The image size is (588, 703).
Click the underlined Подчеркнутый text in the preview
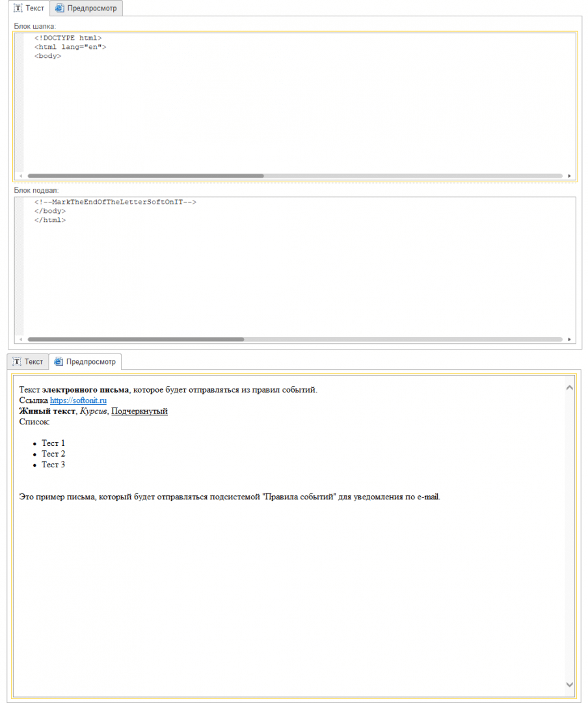coord(139,411)
